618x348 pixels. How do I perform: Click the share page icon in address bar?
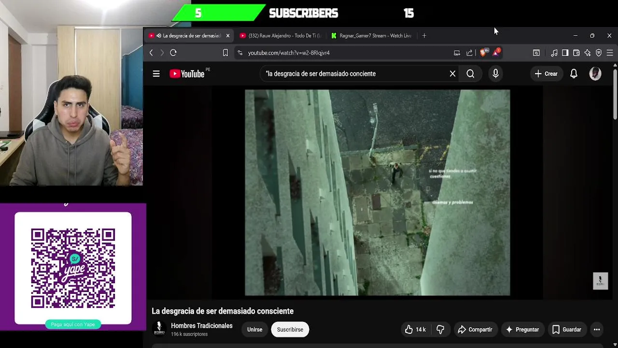click(x=469, y=53)
